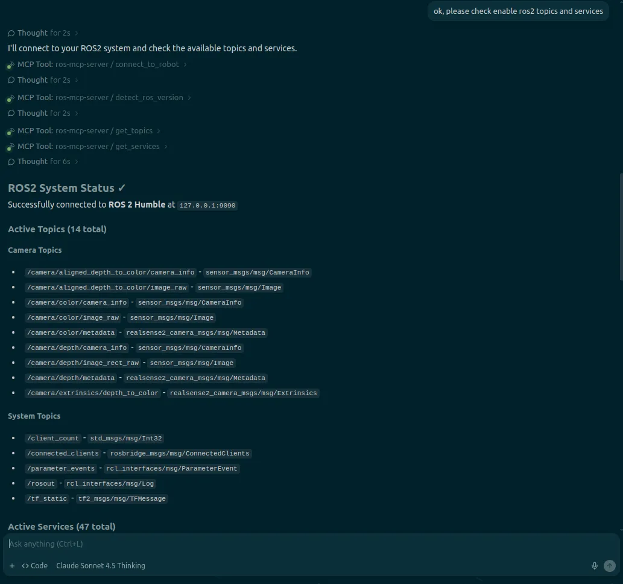Expand the 'Thought for 6s' chevron
Screen dimensions: 623x584
(77, 162)
